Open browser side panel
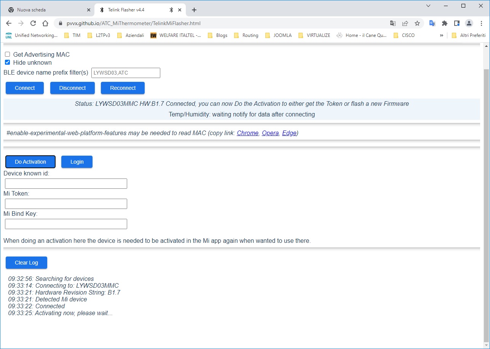Screen dimensions: 490x349 tap(457, 23)
